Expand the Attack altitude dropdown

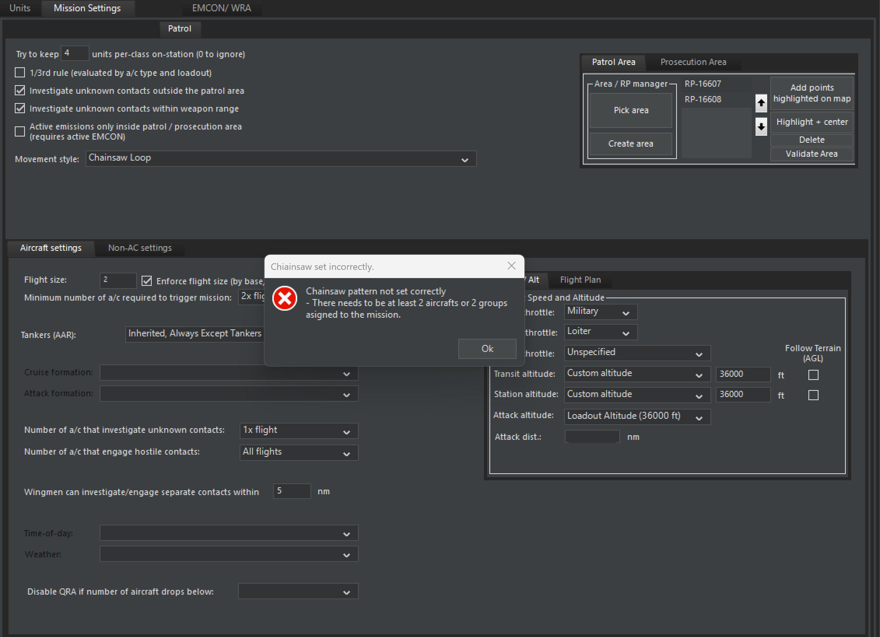coord(637,416)
